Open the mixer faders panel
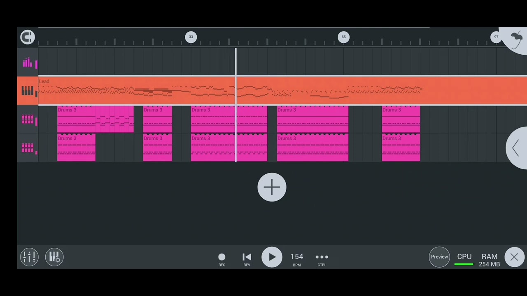527x296 pixels. tap(29, 257)
